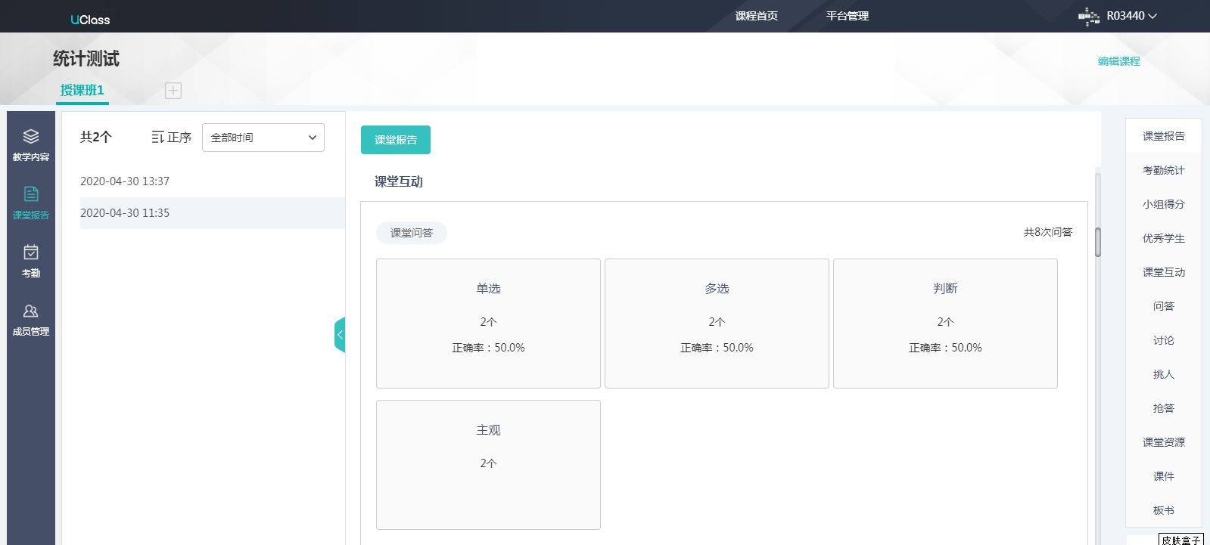Jump to 挑人 subsection
Image resolution: width=1210 pixels, height=545 pixels.
pos(1164,374)
